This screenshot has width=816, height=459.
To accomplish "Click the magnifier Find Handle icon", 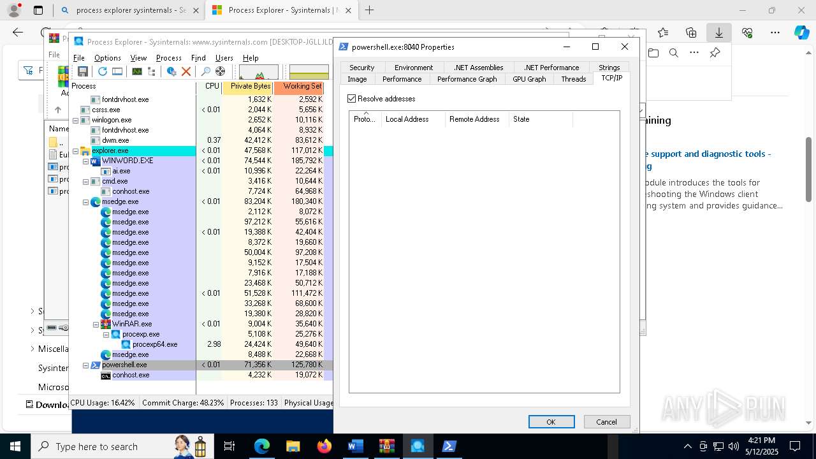I will click(205, 71).
